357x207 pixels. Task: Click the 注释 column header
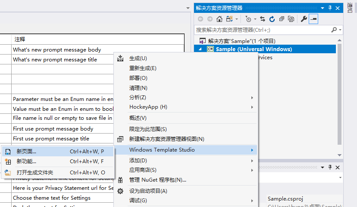pyautogui.click(x=98, y=39)
